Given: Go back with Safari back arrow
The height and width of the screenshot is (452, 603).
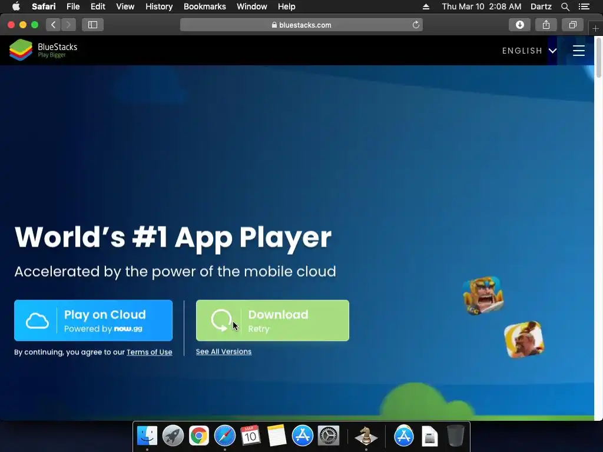Looking at the screenshot, I should pos(54,25).
